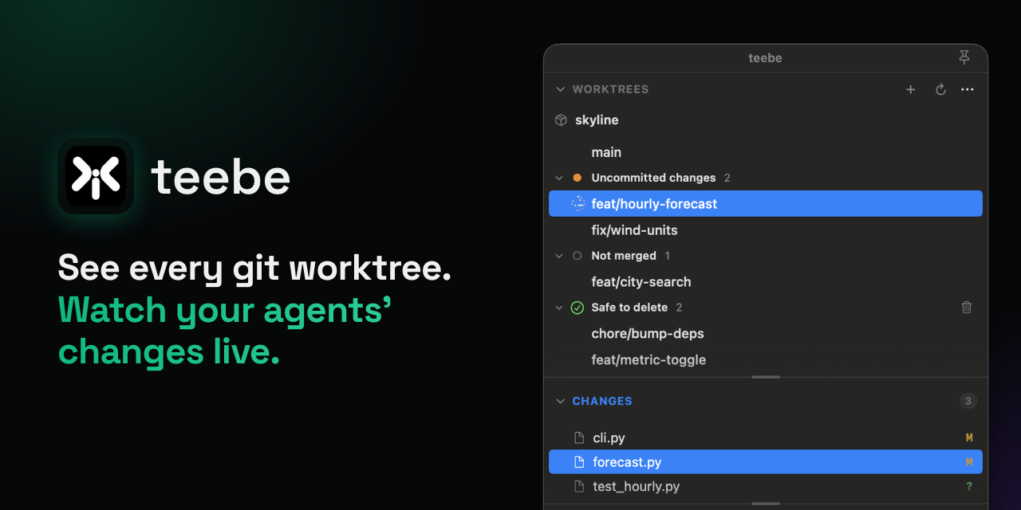Click the hollow circle icon for Not merged
The image size is (1021, 510).
point(578,256)
